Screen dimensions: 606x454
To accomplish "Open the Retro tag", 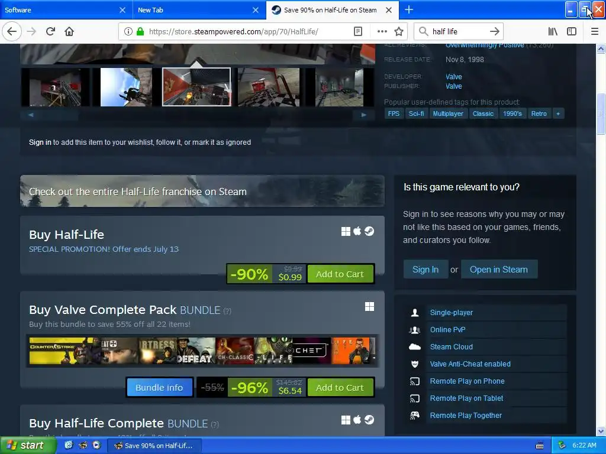I will pos(539,113).
